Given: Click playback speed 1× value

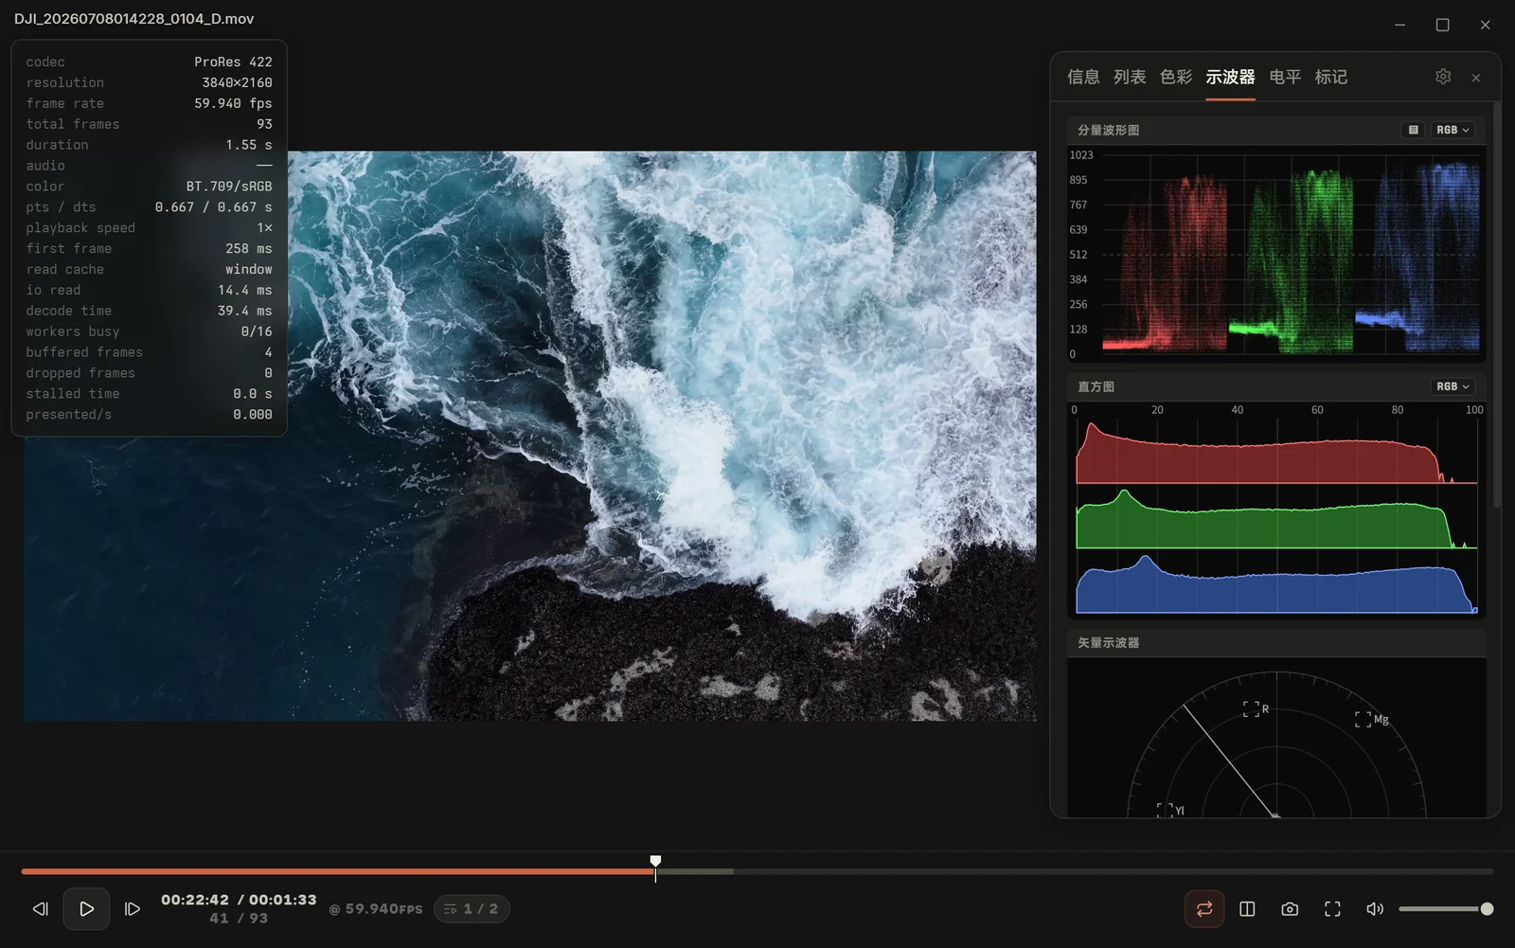Looking at the screenshot, I should point(264,228).
